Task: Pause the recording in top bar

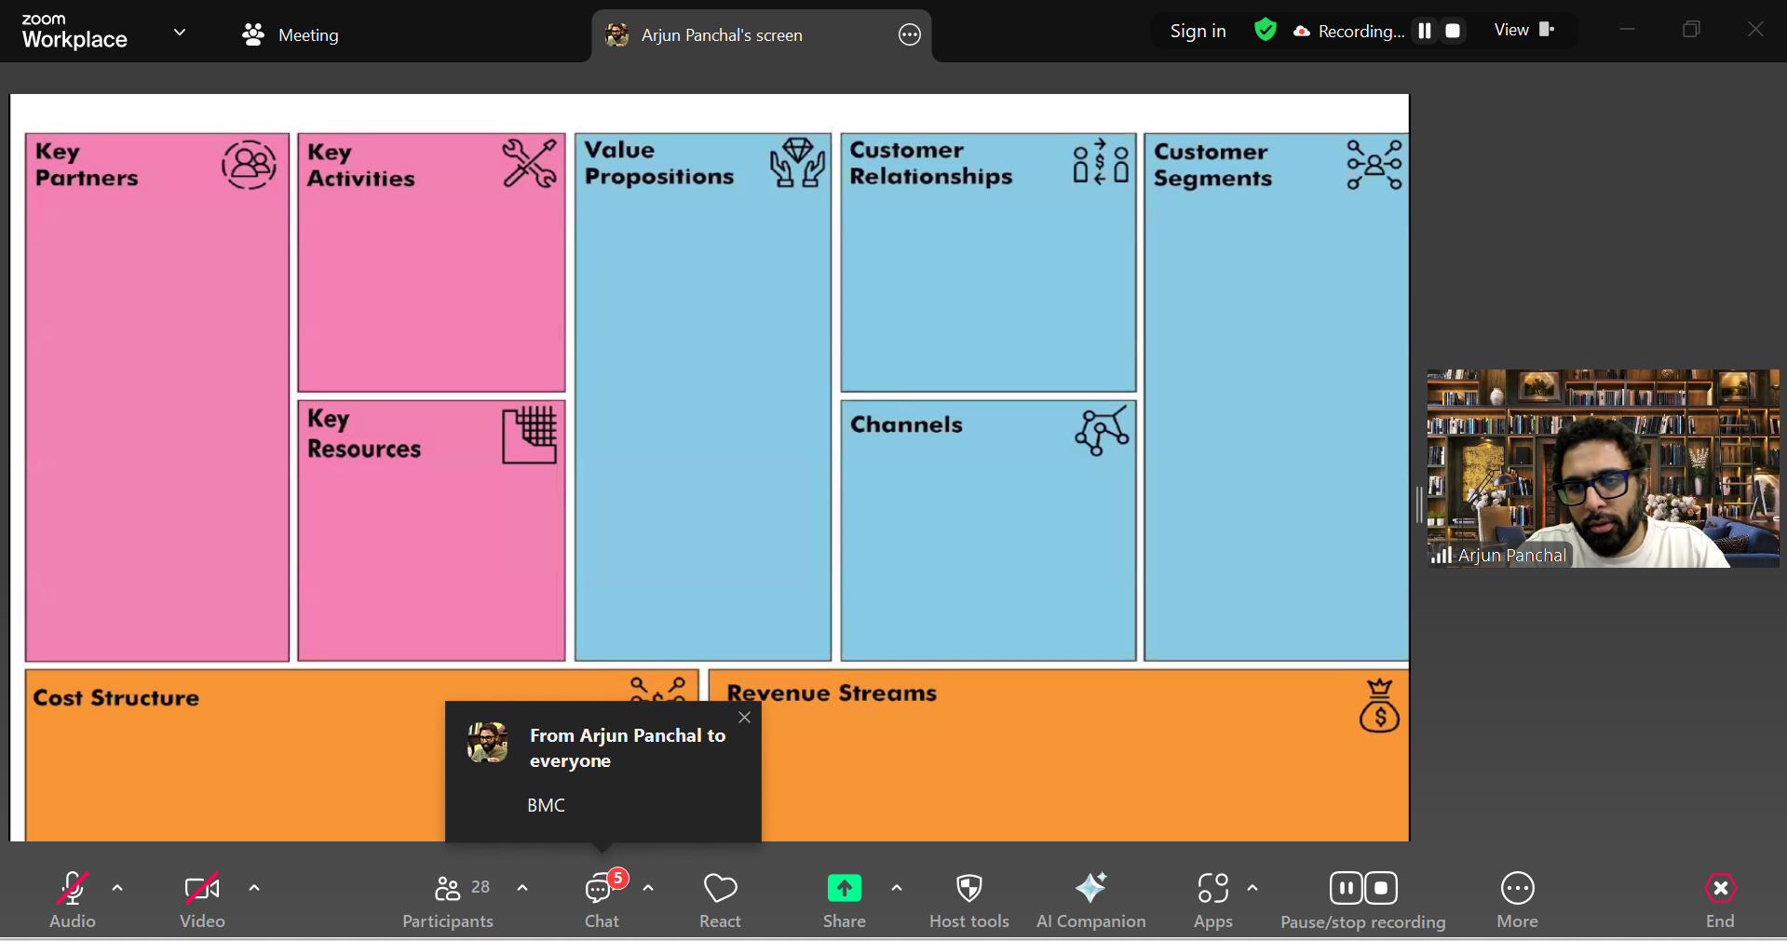Action: pos(1424,31)
